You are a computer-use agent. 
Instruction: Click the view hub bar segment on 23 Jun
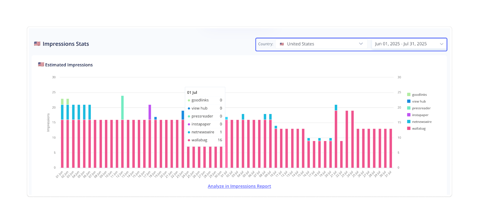183,115
